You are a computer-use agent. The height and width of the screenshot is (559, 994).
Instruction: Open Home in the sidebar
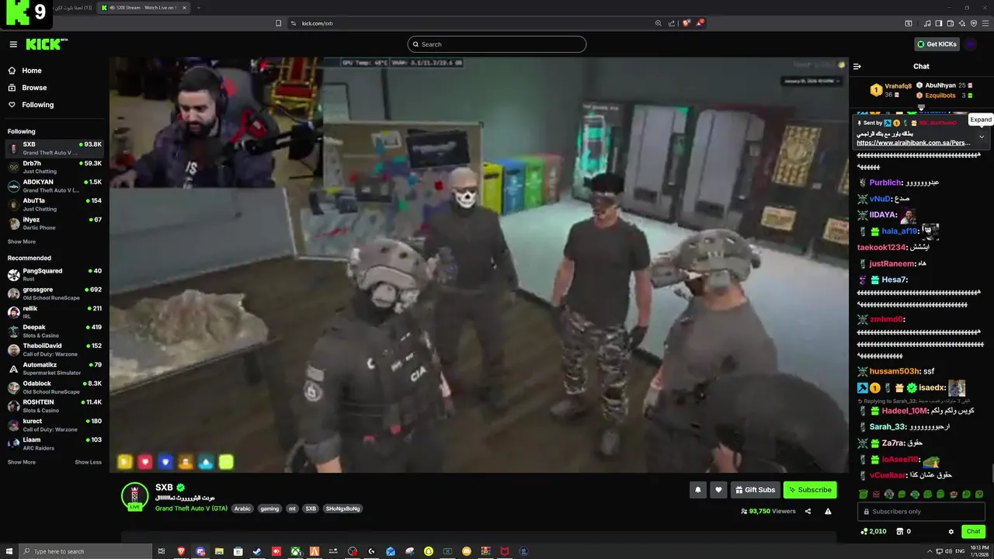[x=32, y=71]
